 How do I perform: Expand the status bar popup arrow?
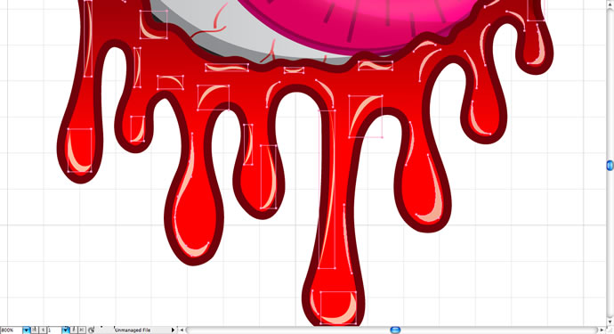pyautogui.click(x=173, y=330)
